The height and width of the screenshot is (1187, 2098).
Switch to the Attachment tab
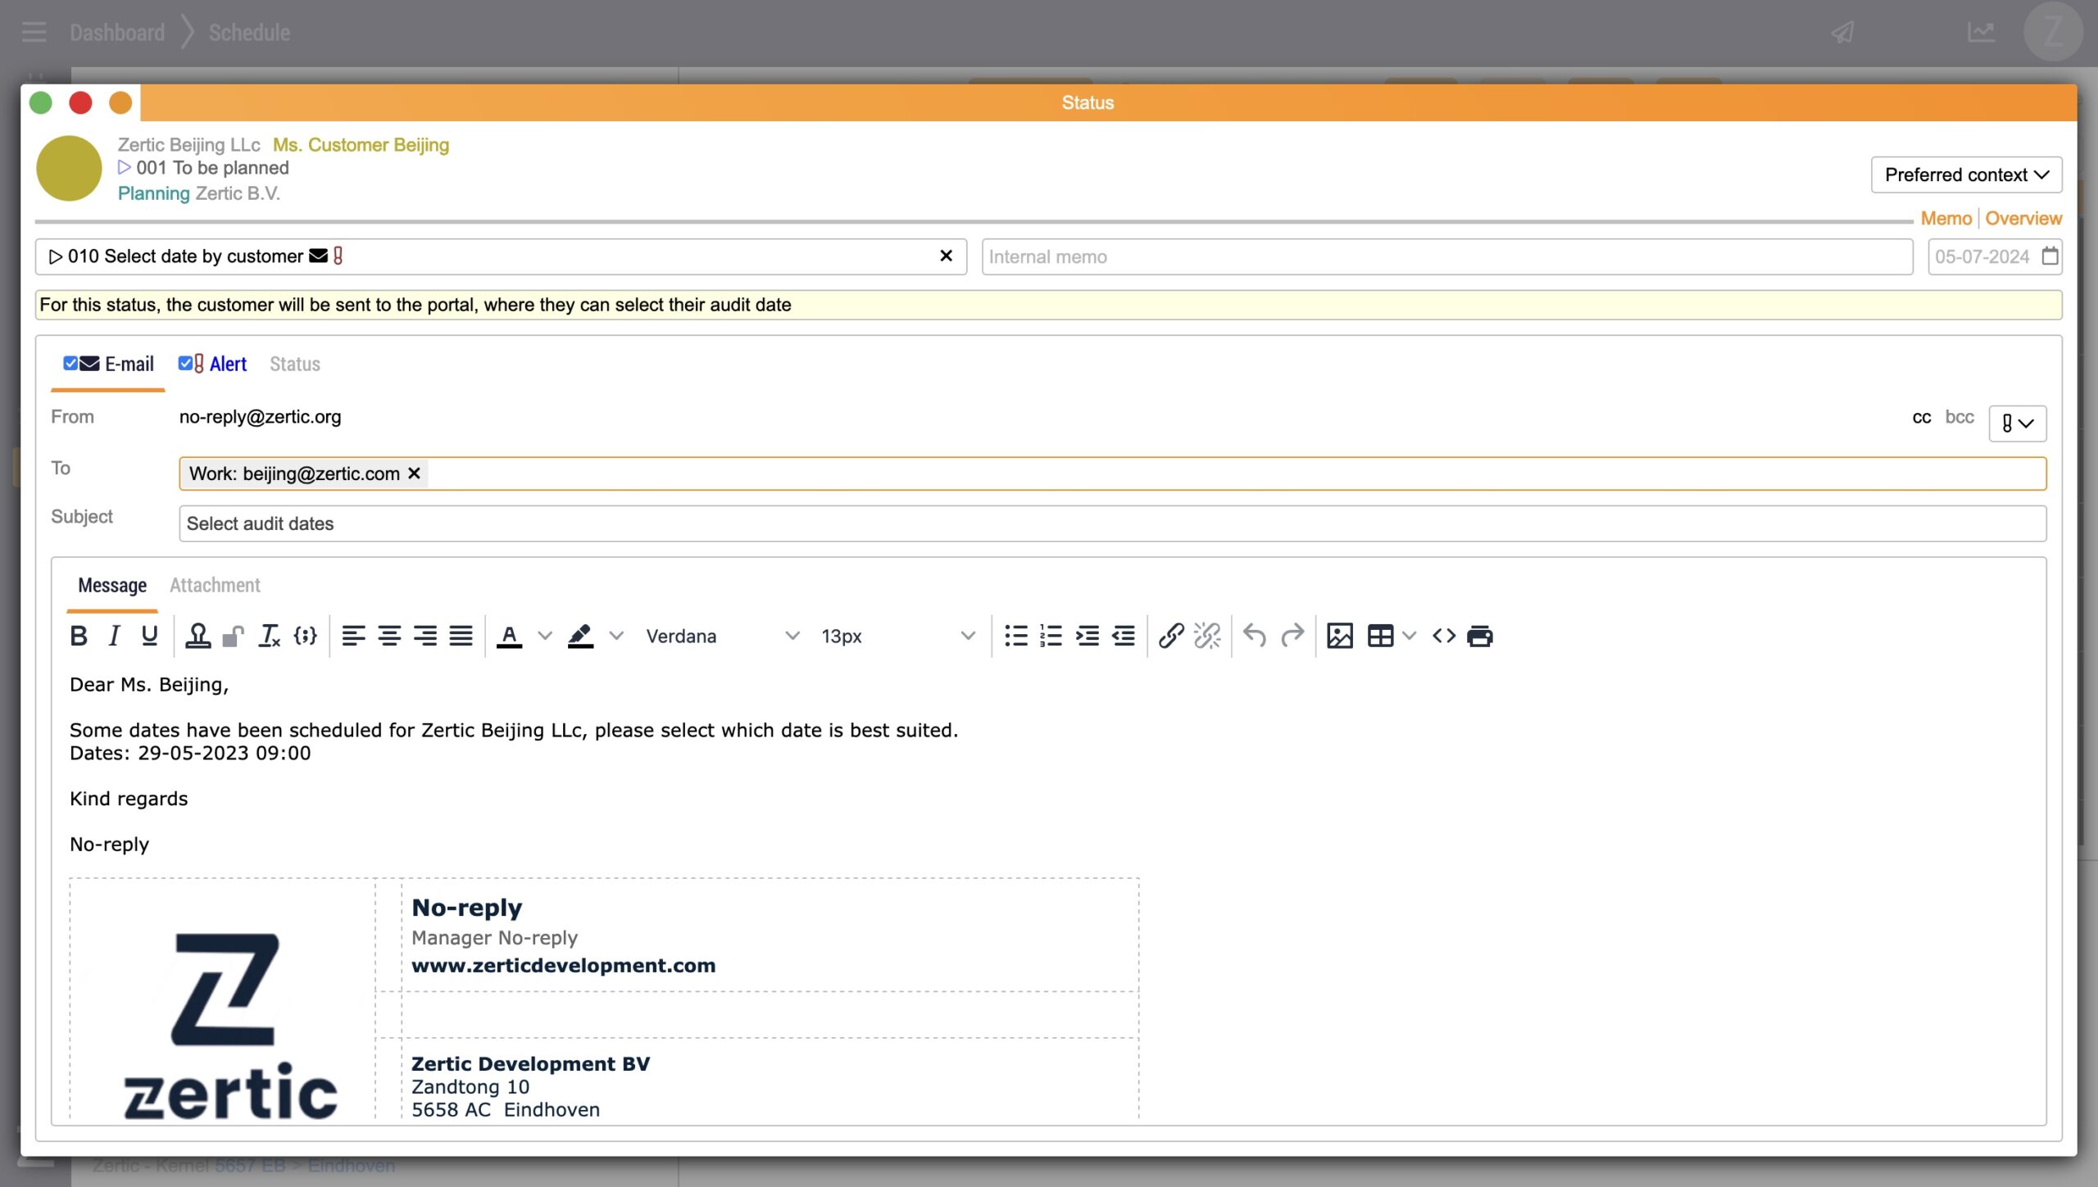tap(215, 585)
